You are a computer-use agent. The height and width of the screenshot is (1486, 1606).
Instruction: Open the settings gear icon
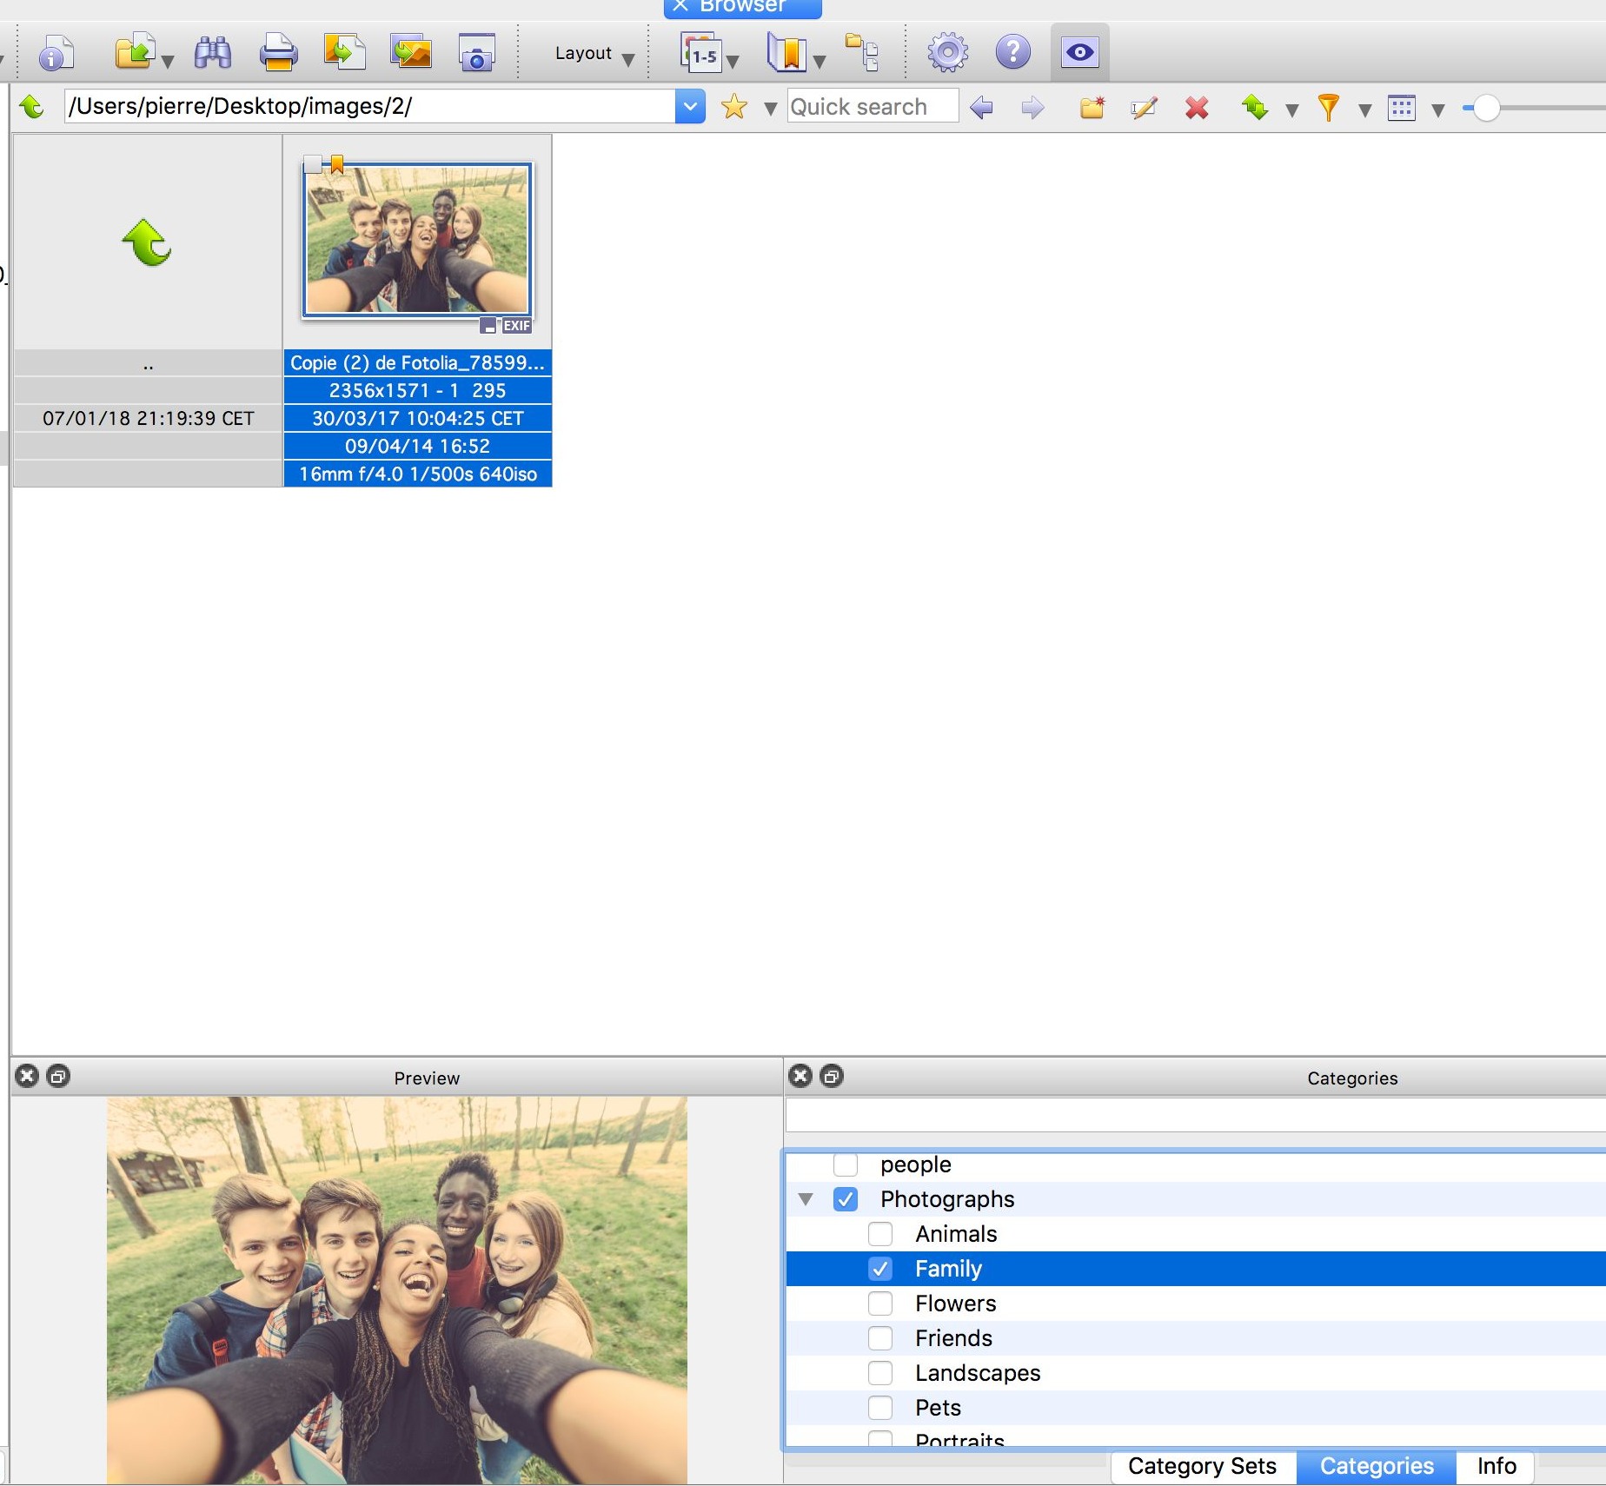(x=947, y=53)
